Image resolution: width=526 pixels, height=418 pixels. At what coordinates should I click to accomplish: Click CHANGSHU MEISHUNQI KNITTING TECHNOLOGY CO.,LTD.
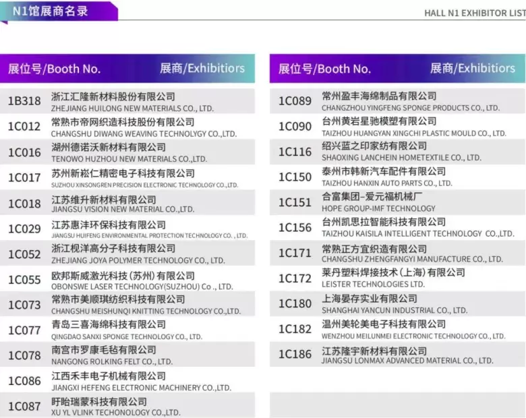pyautogui.click(x=146, y=311)
